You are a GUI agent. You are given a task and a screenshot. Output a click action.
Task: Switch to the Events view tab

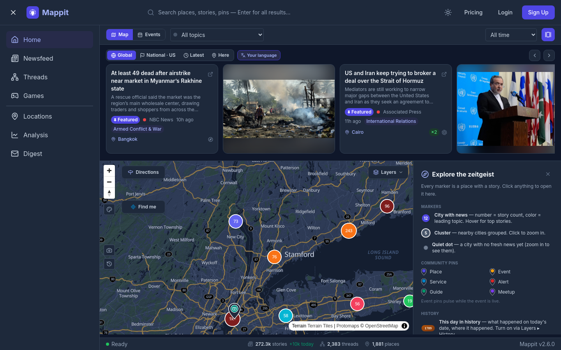click(149, 35)
